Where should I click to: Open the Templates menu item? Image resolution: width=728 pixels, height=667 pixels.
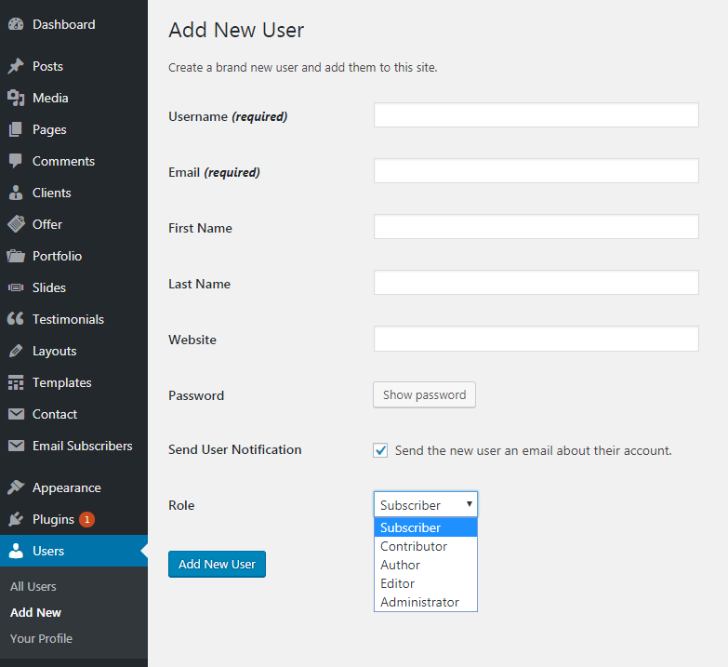pyautogui.click(x=73, y=382)
